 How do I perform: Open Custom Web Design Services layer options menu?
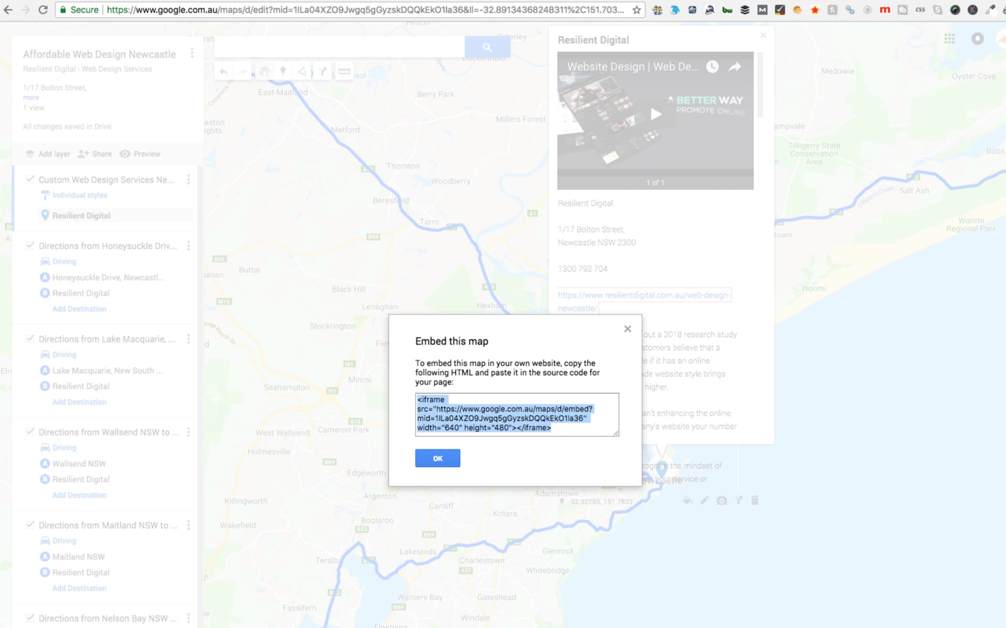click(188, 180)
